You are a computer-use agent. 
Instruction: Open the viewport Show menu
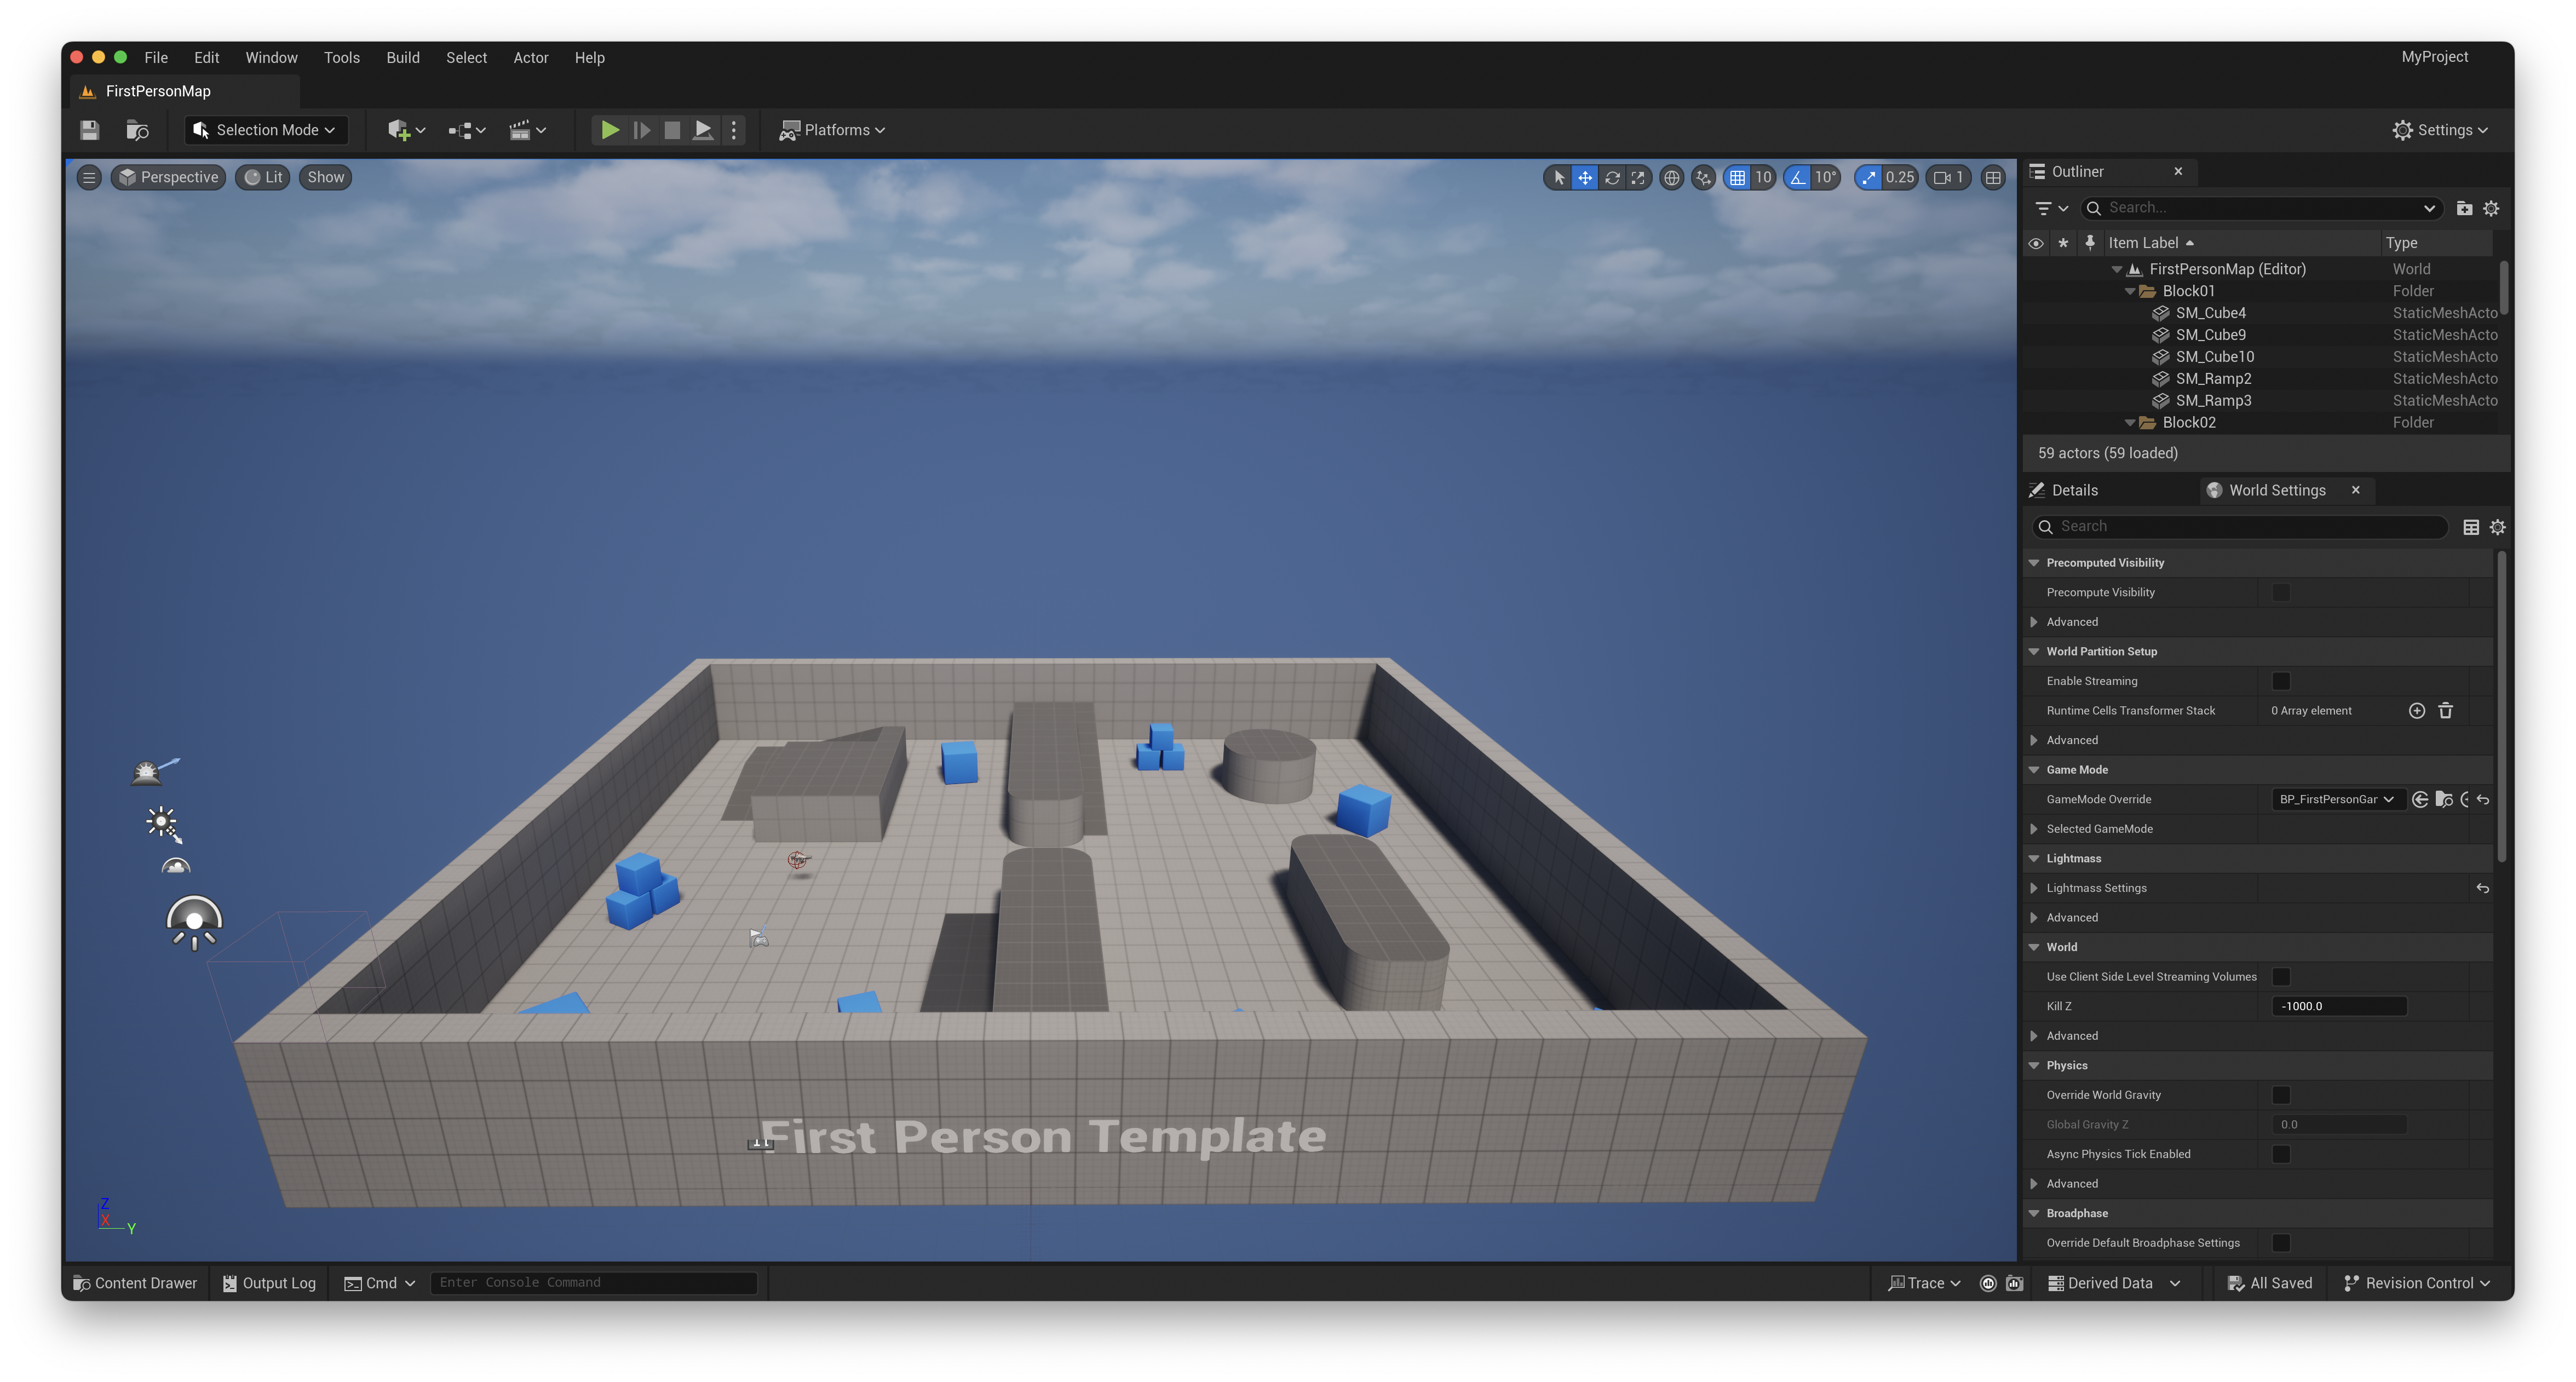click(325, 178)
